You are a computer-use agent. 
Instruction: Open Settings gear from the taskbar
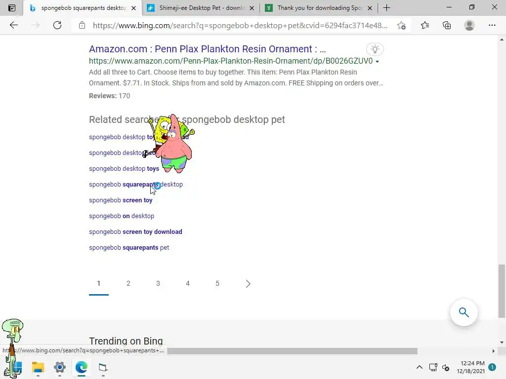pos(60,367)
